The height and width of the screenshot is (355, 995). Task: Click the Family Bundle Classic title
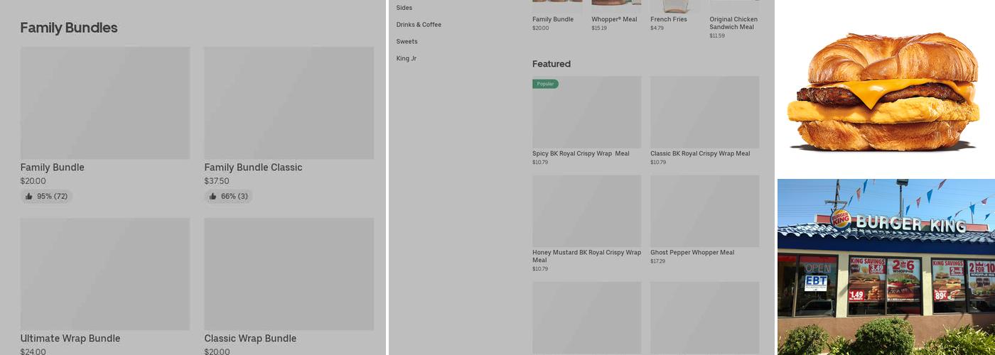click(x=253, y=168)
